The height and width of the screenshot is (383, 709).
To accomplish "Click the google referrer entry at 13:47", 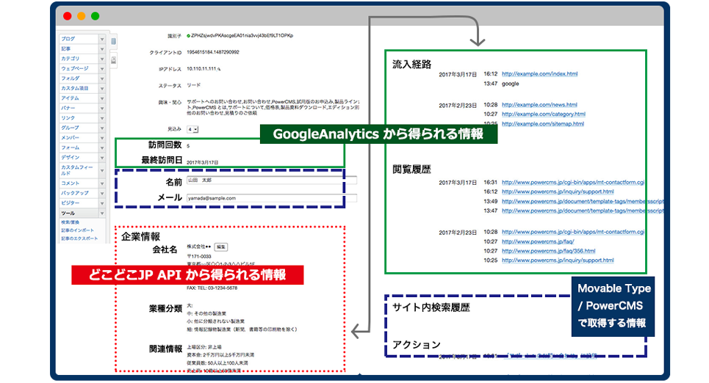I will pos(510,84).
